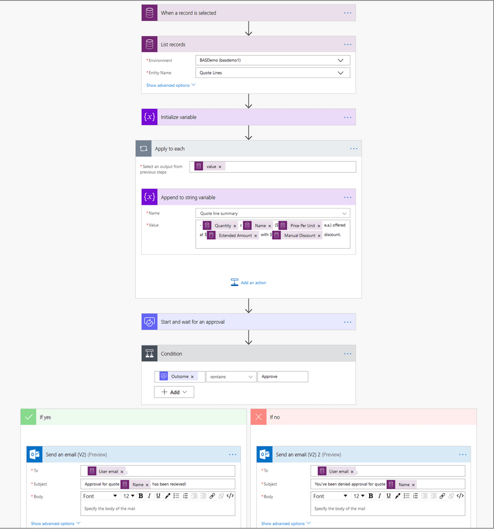Click the Apply to each loop icon

tap(144, 148)
